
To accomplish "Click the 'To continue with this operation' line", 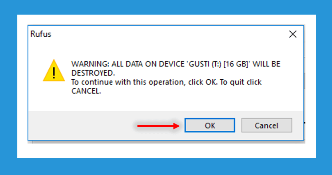I will (127, 82).
